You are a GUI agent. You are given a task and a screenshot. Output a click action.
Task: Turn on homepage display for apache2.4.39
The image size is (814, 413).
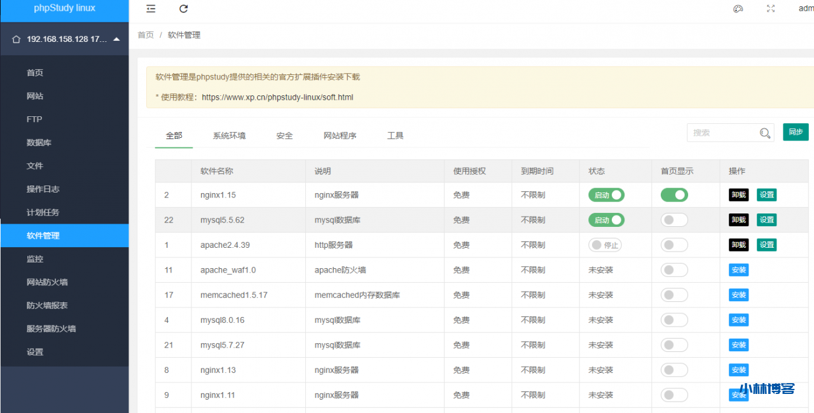click(x=674, y=245)
